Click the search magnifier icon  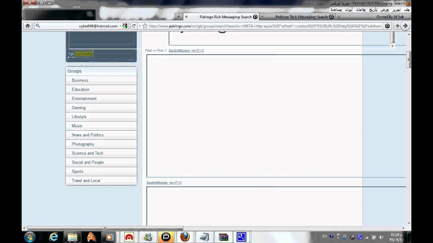click(x=38, y=26)
